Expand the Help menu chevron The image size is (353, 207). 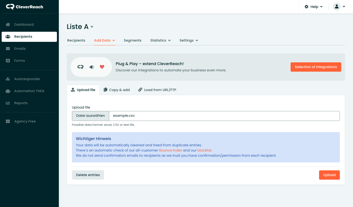(x=321, y=7)
